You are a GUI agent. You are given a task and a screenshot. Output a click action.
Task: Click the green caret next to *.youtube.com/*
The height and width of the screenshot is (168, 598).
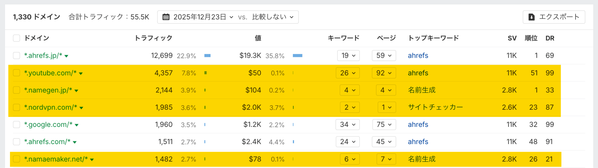point(81,73)
